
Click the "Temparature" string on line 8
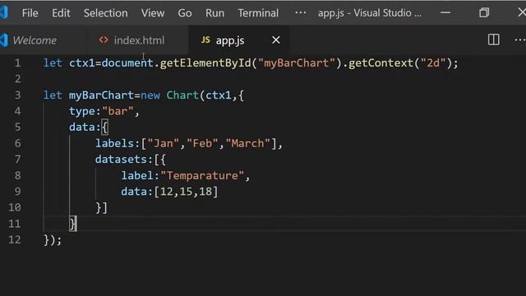(x=202, y=175)
